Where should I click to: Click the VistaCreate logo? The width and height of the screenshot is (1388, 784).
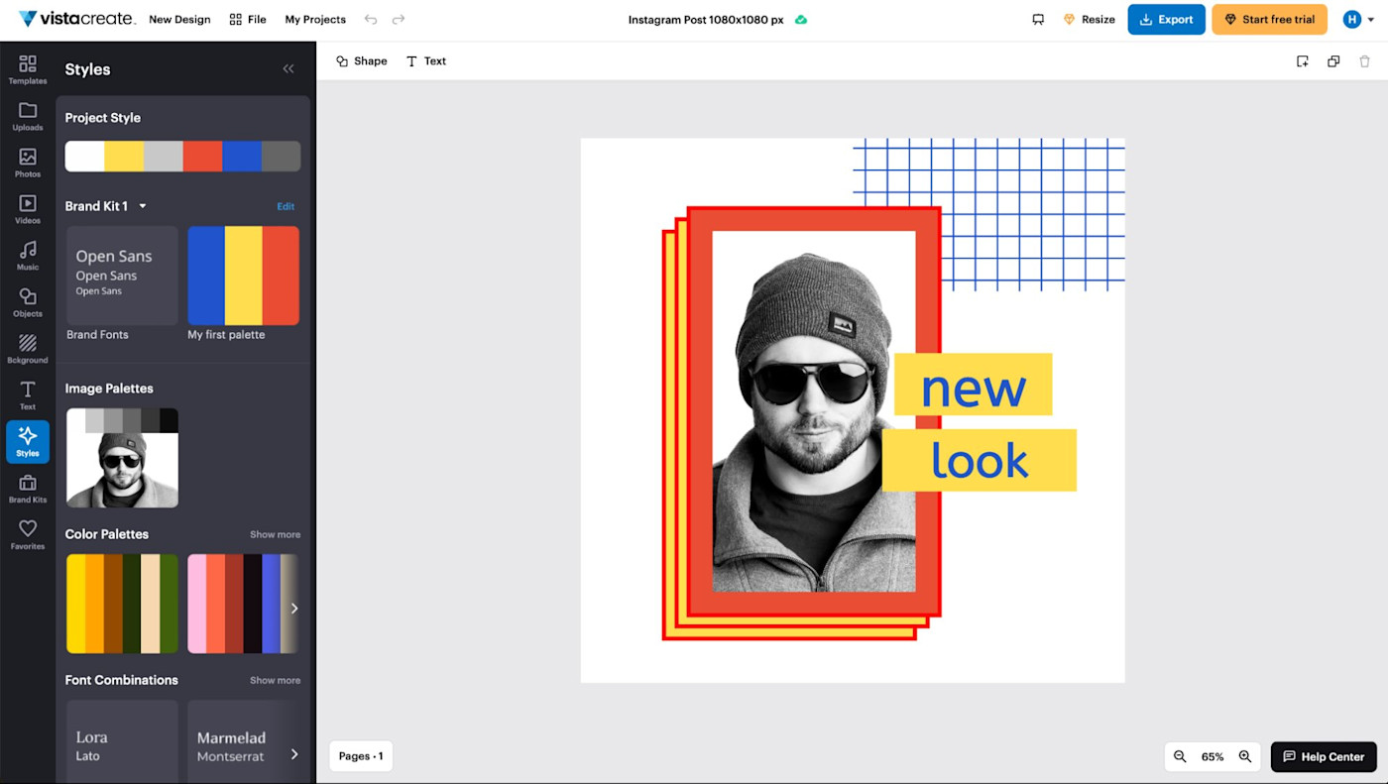tap(75, 19)
